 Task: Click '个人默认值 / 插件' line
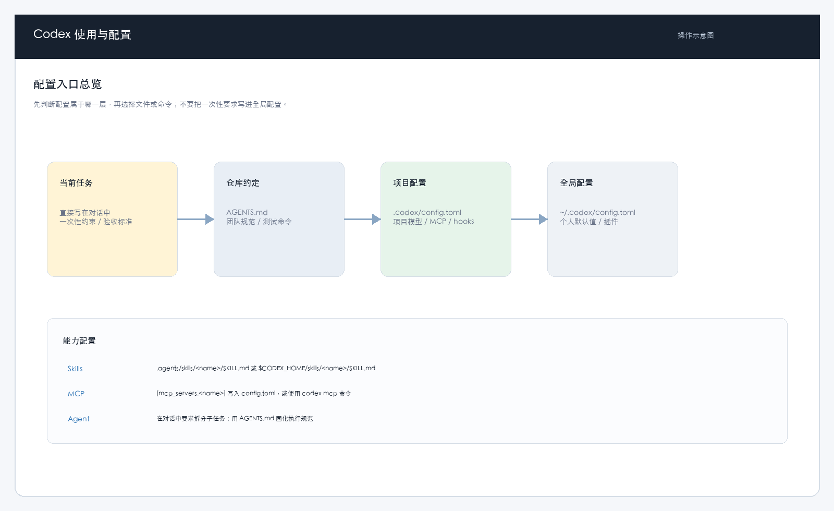589,222
